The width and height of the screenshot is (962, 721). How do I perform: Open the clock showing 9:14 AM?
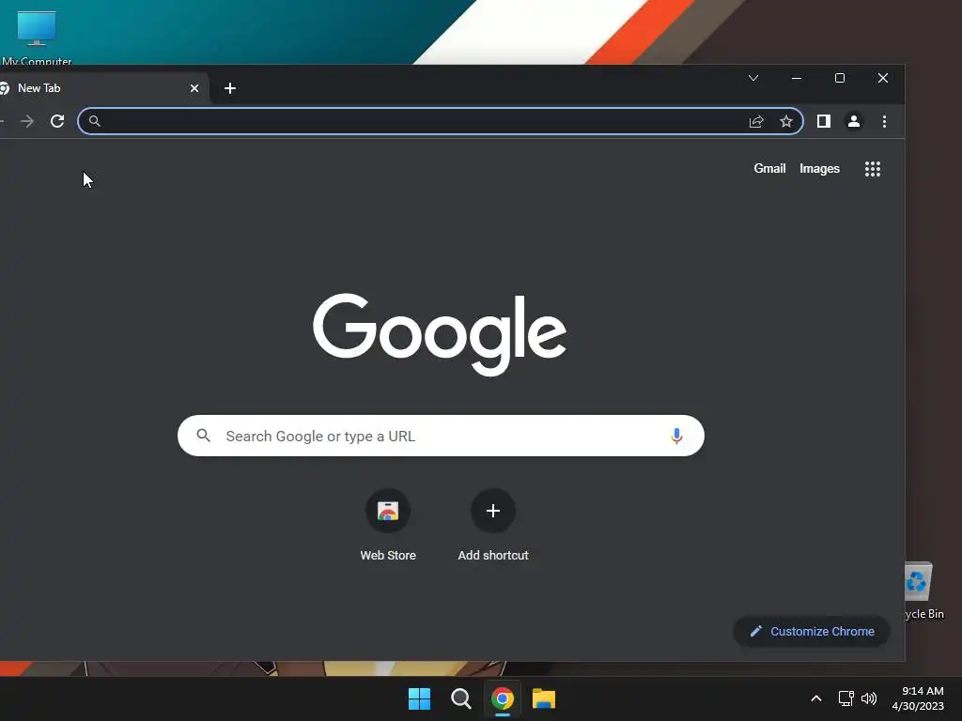[919, 698]
